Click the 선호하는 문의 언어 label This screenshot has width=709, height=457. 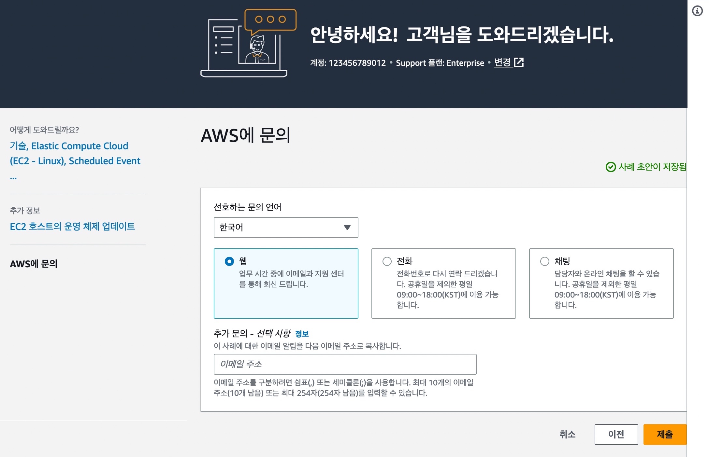coord(247,207)
